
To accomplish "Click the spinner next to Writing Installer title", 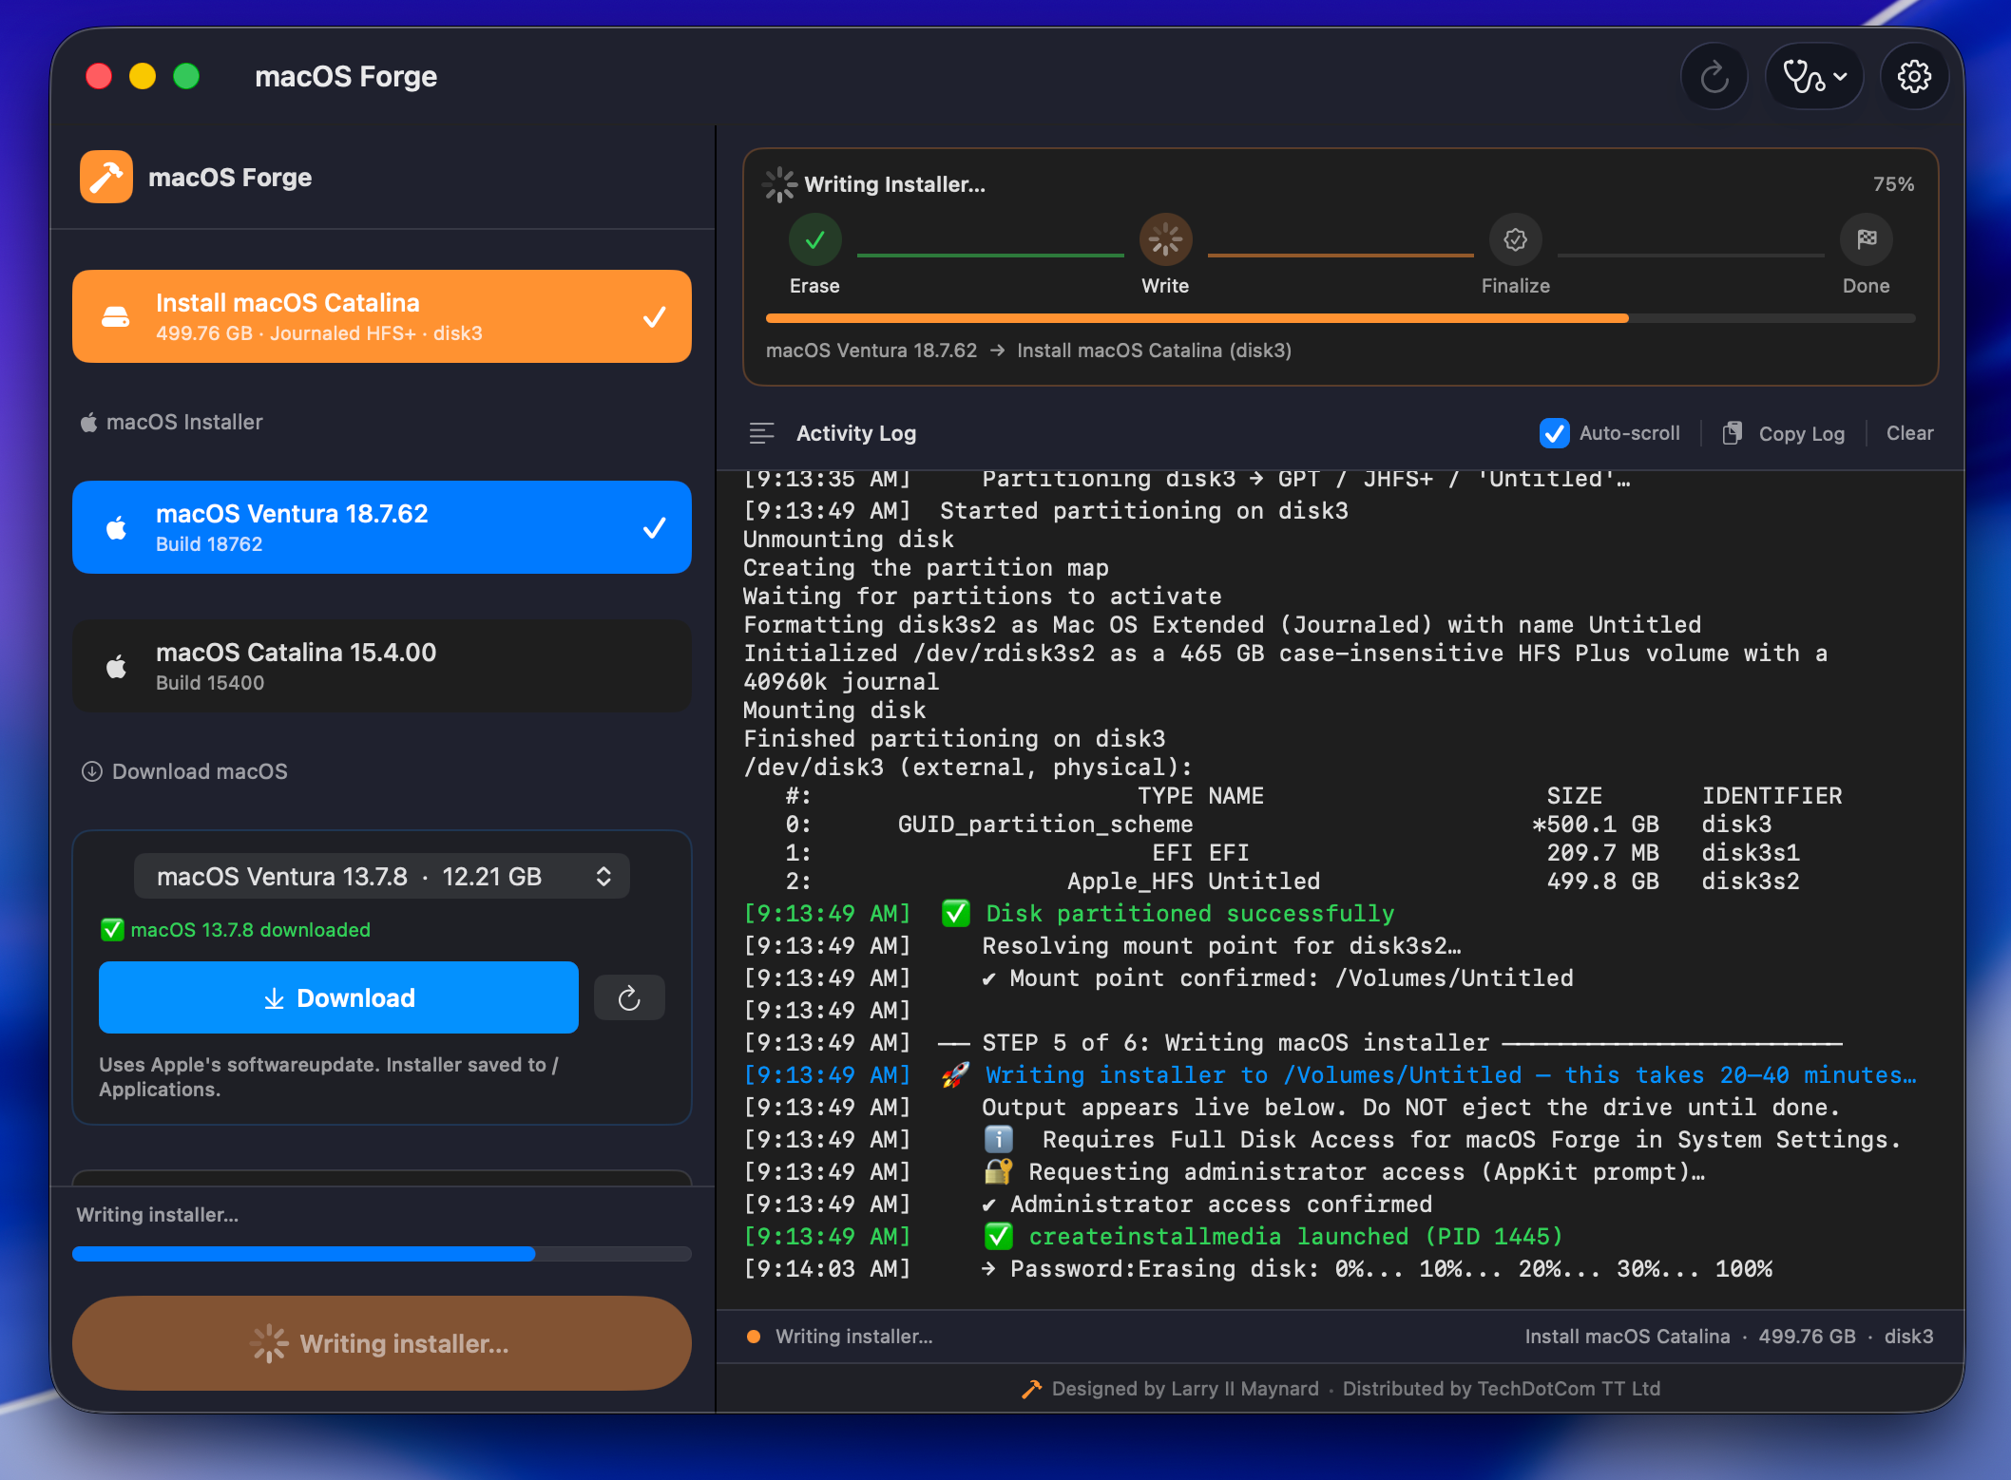I will click(779, 184).
